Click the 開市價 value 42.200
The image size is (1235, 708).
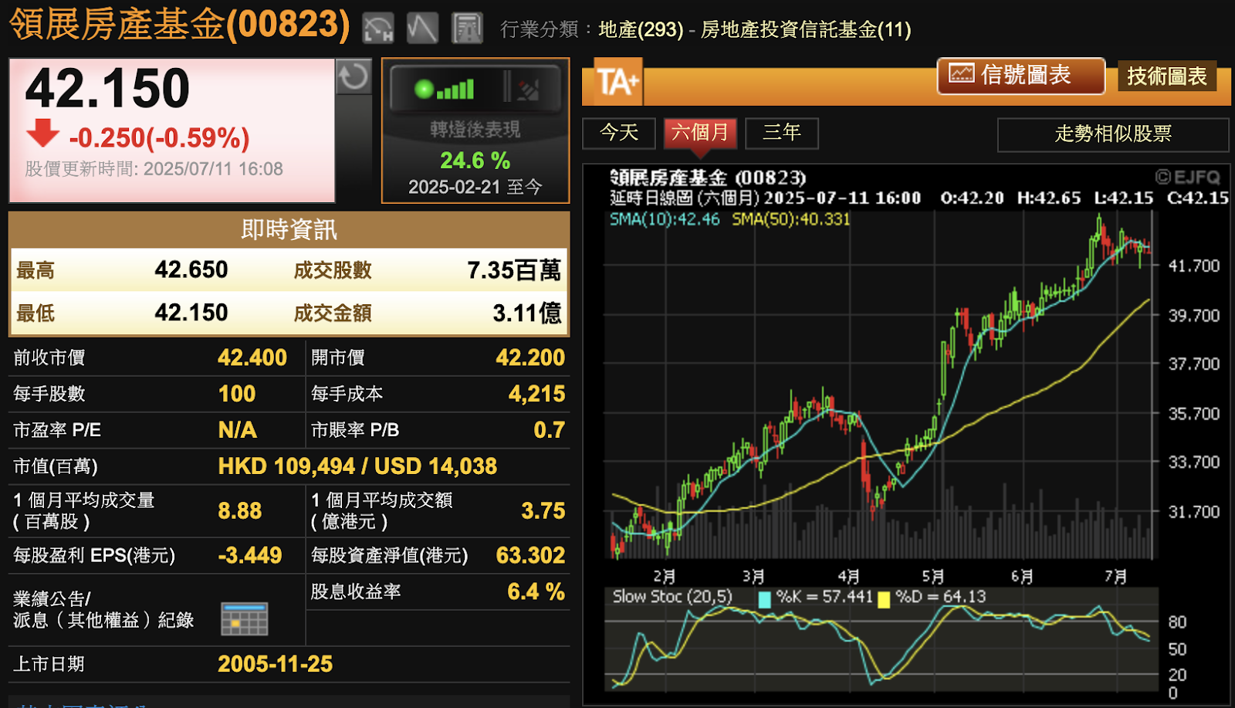[x=530, y=357]
